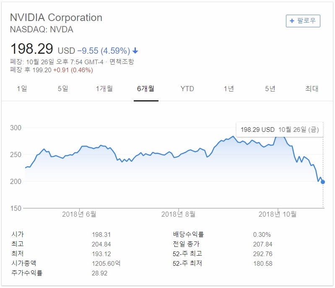Click the plus icon in follow button
The width and height of the screenshot is (335, 288).
[x=292, y=21]
